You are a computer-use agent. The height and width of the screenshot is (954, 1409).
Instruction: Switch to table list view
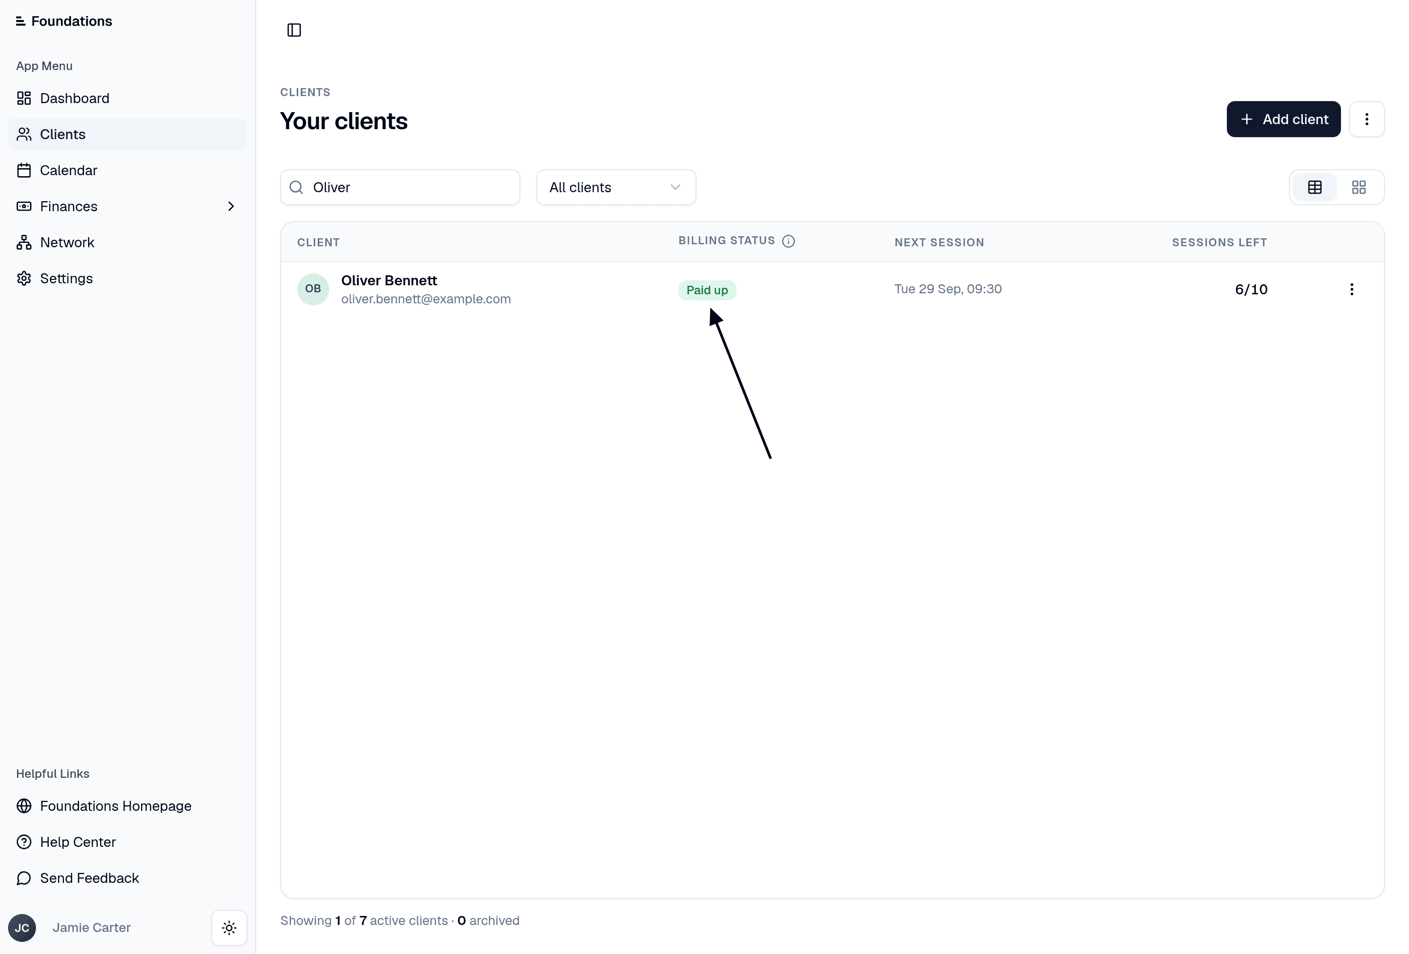point(1314,187)
